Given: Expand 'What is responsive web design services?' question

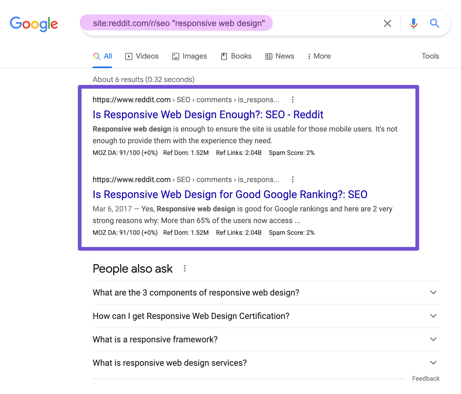Looking at the screenshot, I should 266,363.
